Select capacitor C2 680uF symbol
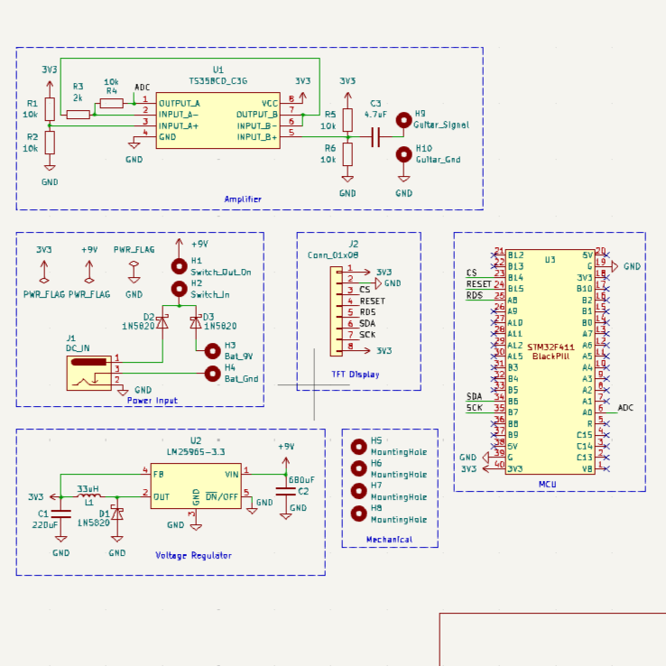 coord(286,492)
